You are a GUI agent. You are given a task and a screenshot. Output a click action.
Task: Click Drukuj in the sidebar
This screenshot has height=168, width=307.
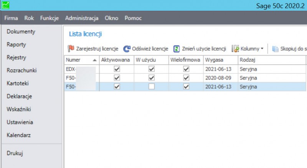(15, 153)
